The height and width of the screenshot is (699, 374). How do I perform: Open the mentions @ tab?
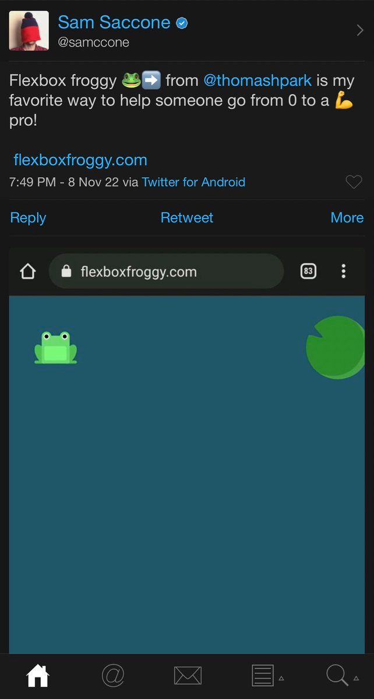pyautogui.click(x=113, y=676)
